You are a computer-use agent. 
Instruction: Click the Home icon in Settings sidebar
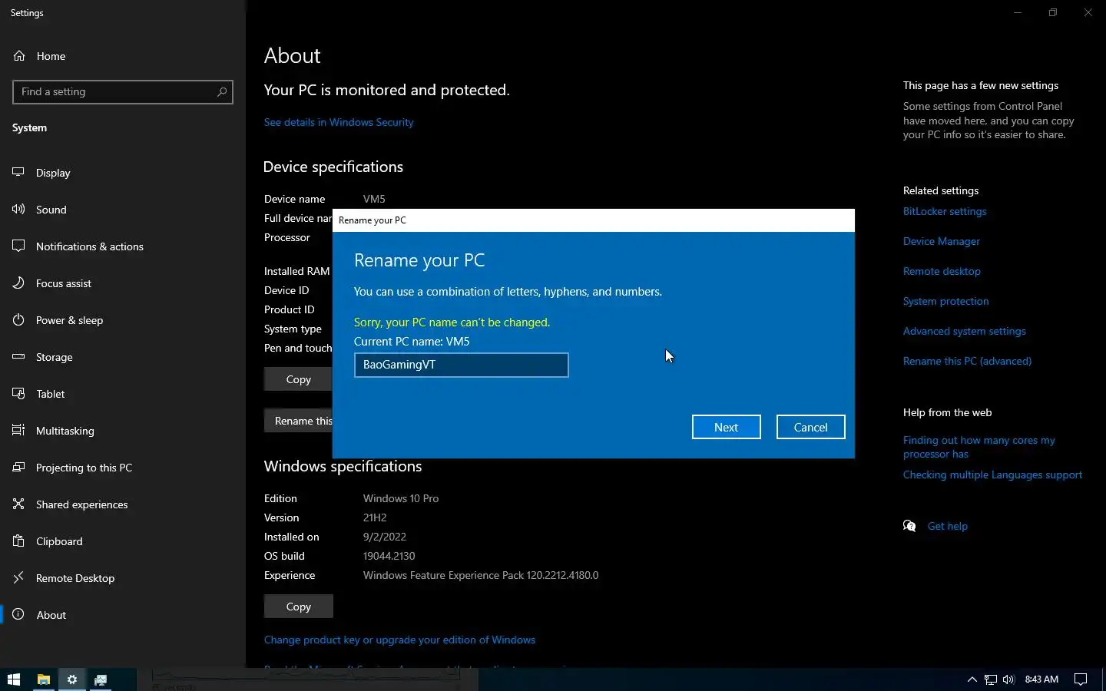coord(19,56)
